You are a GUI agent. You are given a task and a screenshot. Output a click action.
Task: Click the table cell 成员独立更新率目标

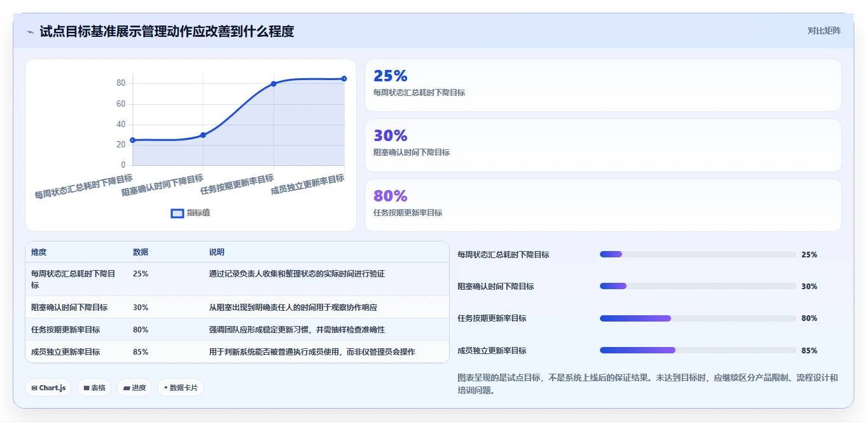(x=66, y=352)
